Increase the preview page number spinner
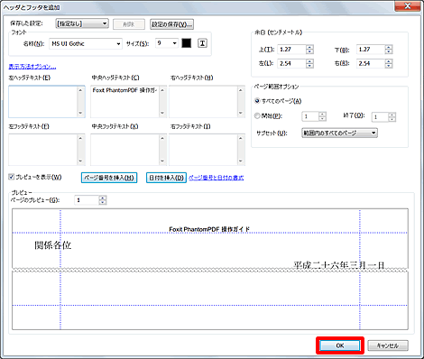The height and width of the screenshot is (359, 424). tap(103, 198)
